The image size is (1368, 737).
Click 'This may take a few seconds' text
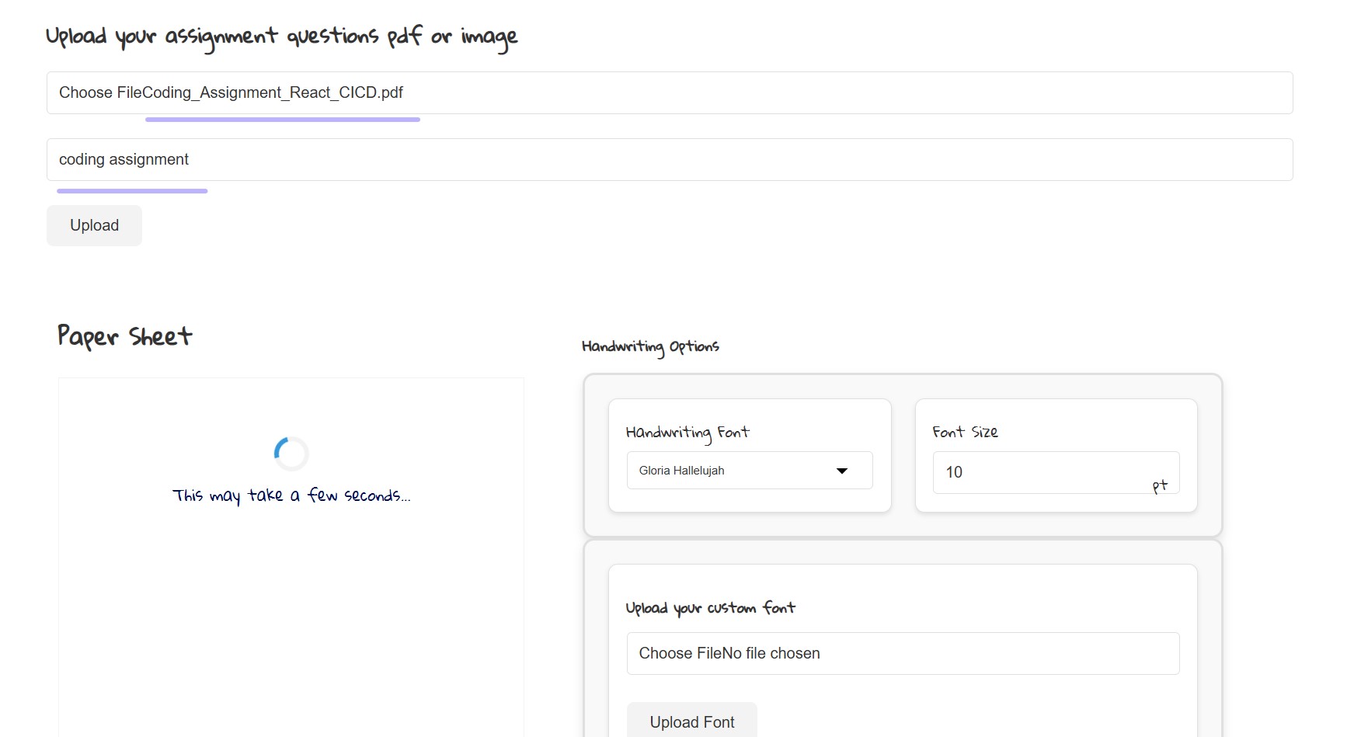291,495
